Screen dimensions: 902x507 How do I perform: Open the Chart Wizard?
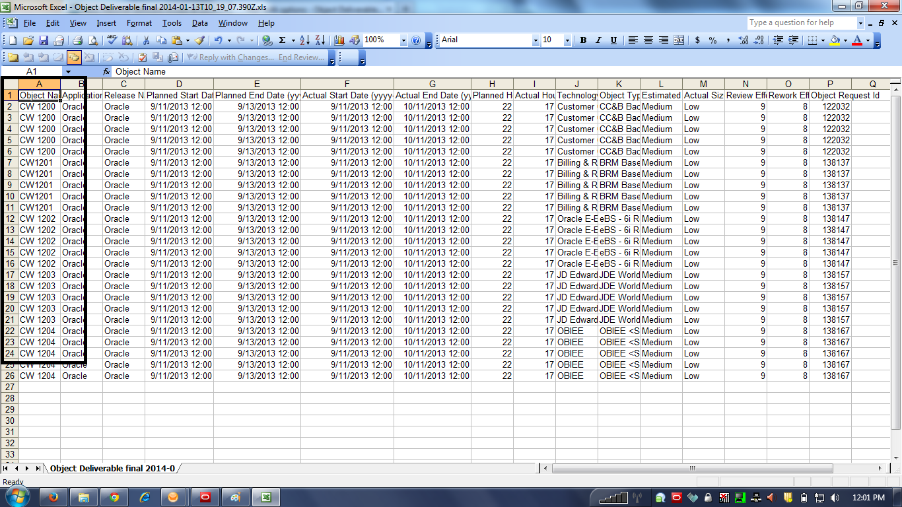point(339,40)
